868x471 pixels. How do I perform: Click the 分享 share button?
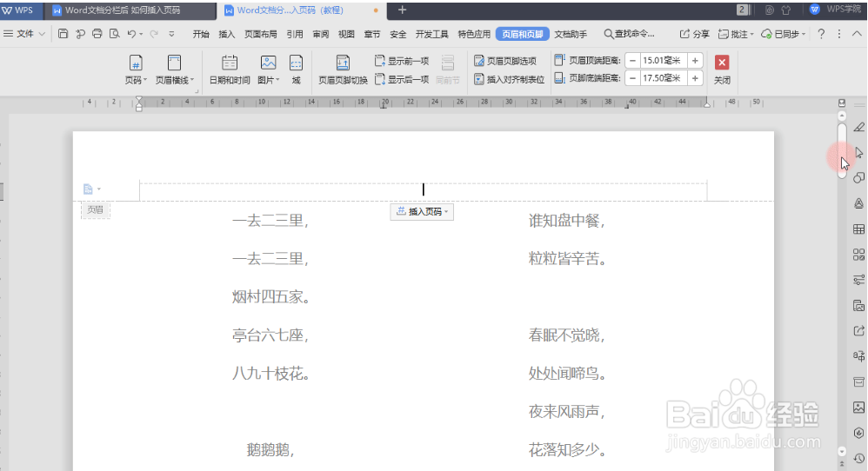(x=694, y=34)
